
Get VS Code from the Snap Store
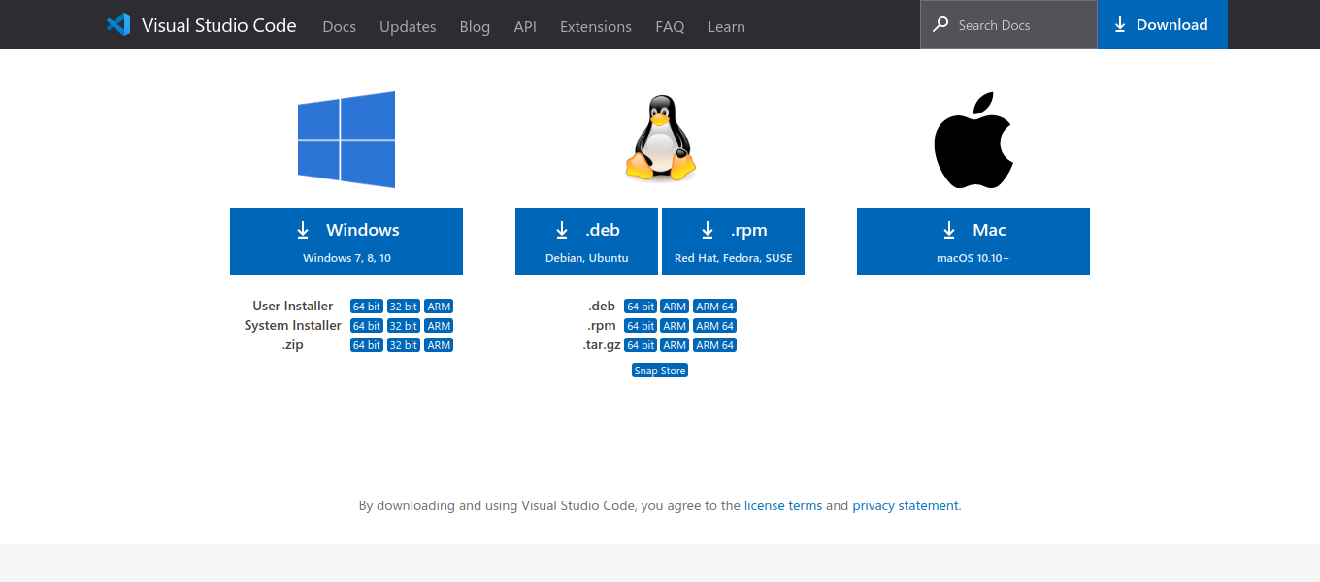click(x=659, y=370)
